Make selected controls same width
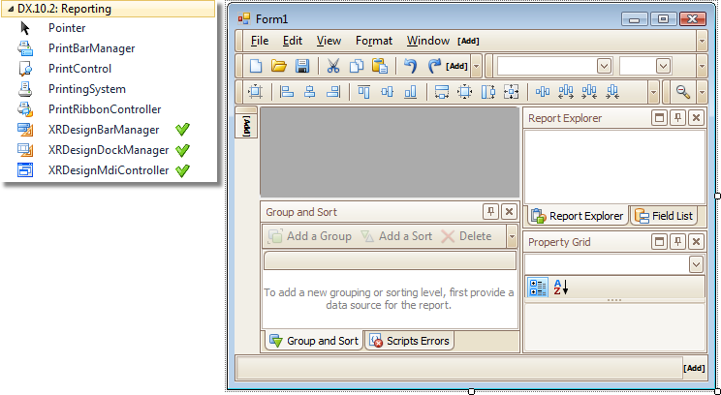The height and width of the screenshot is (395, 721). point(442,92)
